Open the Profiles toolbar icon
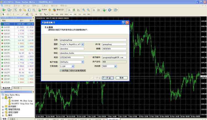This screenshot has height=120, width=207. click(9, 10)
